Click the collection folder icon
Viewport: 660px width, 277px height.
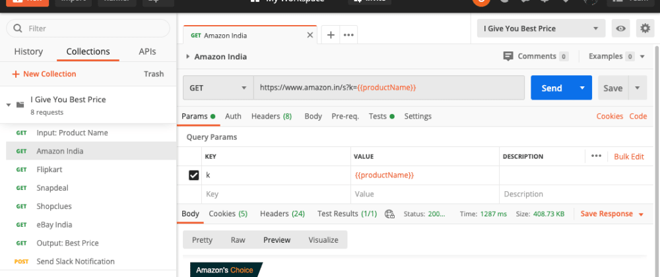click(20, 105)
